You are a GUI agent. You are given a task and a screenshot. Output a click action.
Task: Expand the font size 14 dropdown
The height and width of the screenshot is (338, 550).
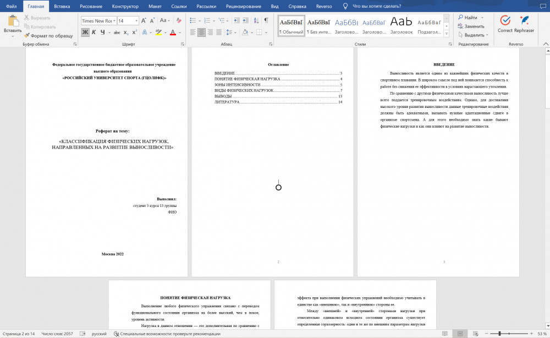coord(136,21)
